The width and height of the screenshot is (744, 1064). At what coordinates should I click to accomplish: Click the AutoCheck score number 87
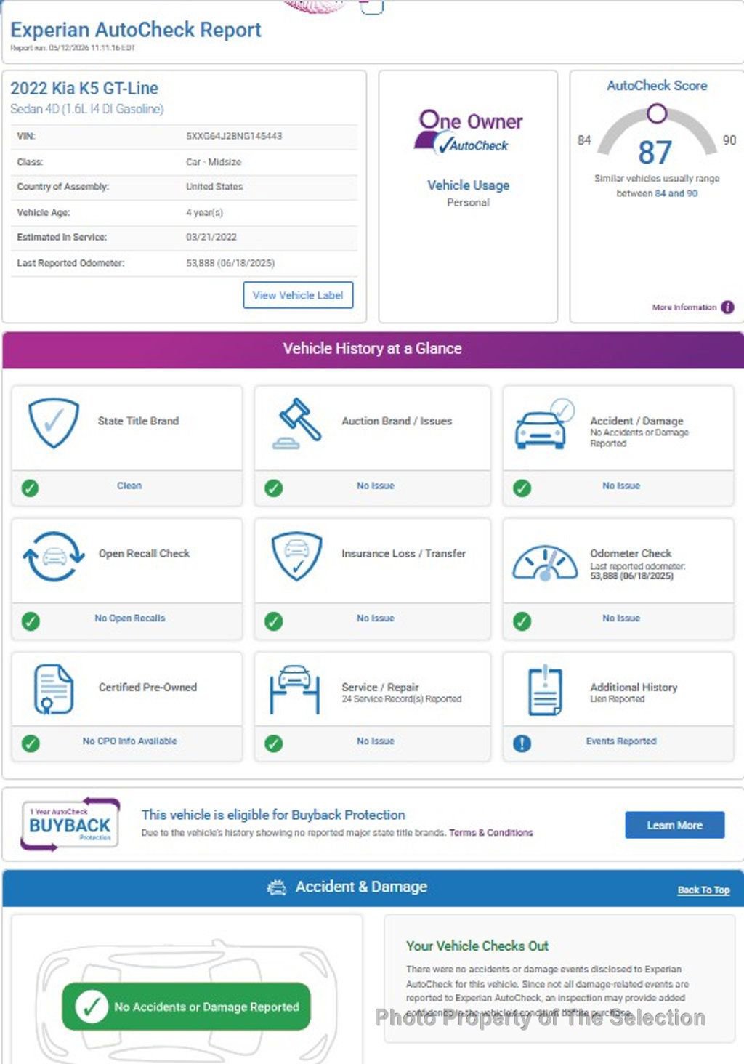[655, 153]
